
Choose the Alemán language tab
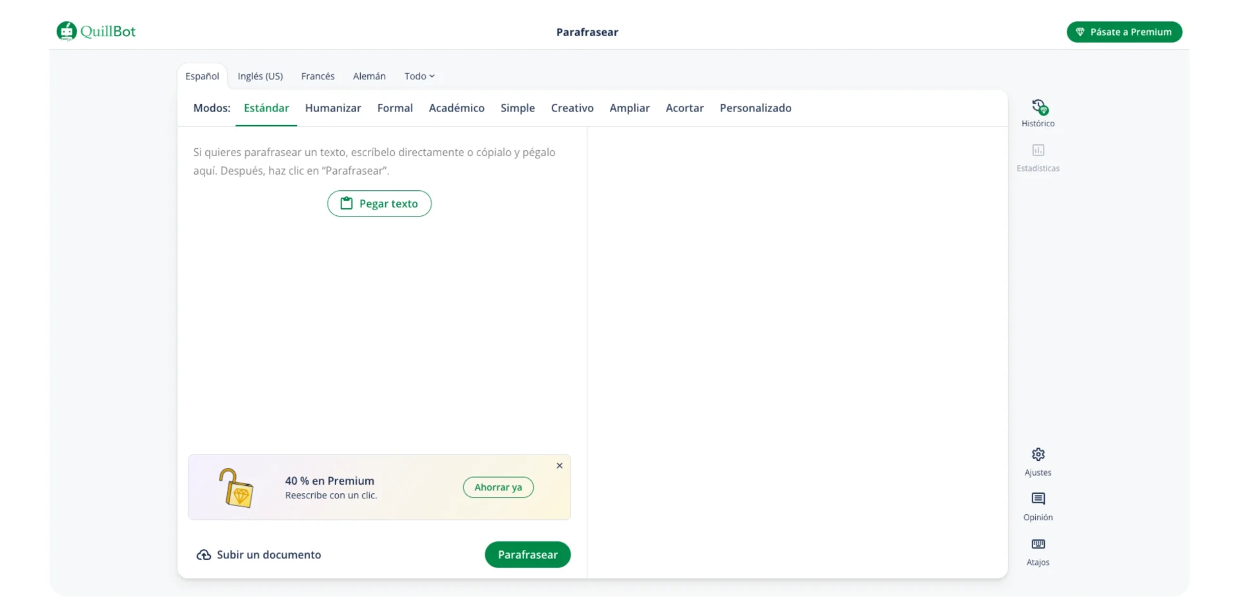(x=369, y=76)
